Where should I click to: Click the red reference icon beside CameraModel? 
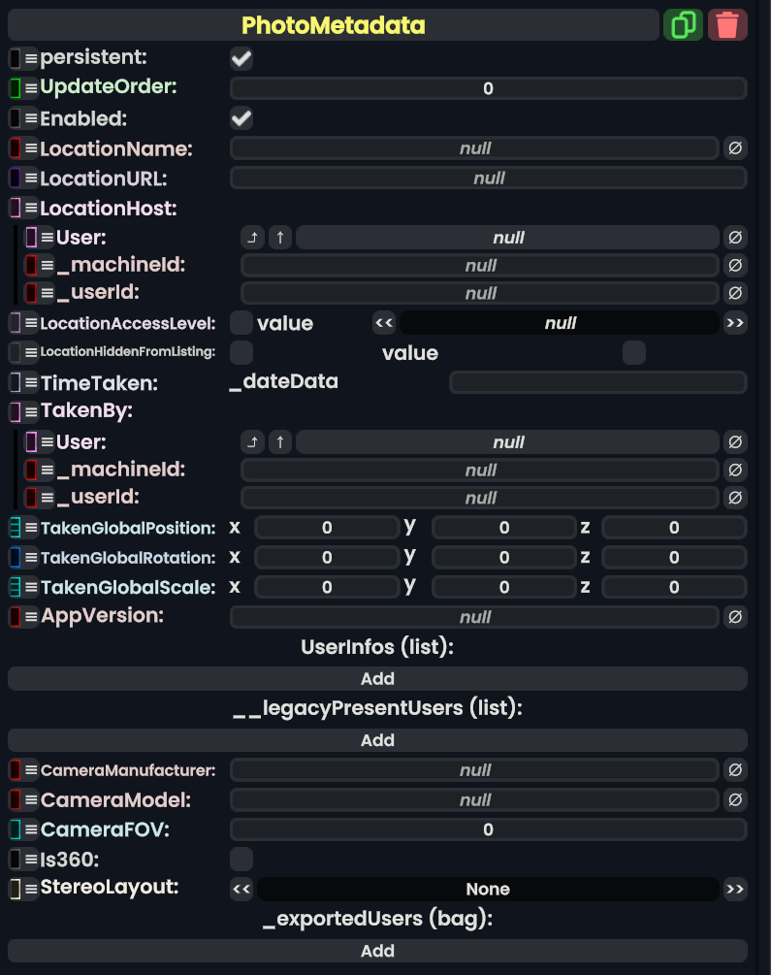[x=16, y=800]
